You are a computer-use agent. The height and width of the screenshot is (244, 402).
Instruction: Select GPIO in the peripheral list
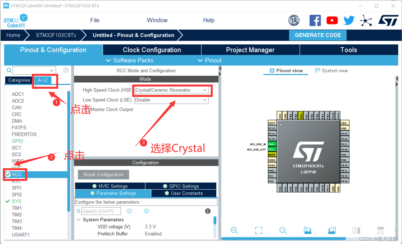(18, 141)
